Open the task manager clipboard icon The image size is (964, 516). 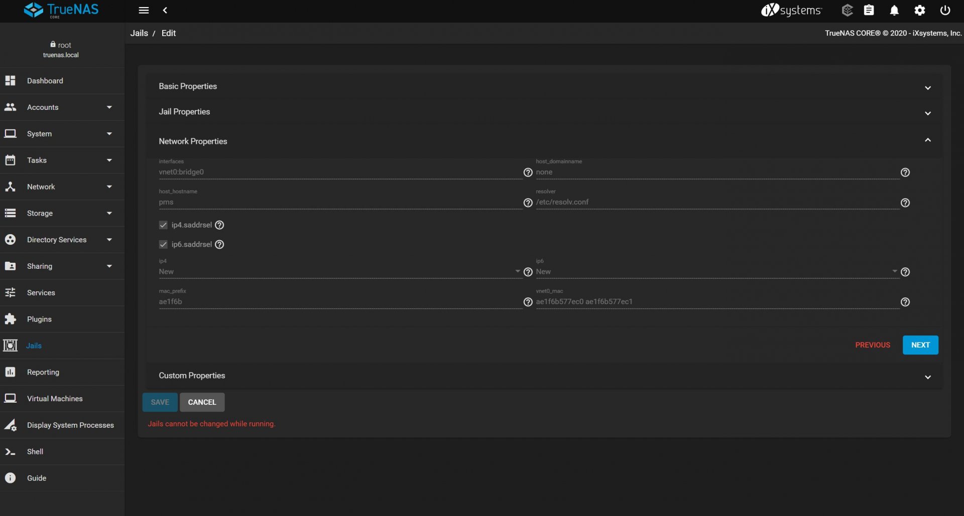point(869,11)
